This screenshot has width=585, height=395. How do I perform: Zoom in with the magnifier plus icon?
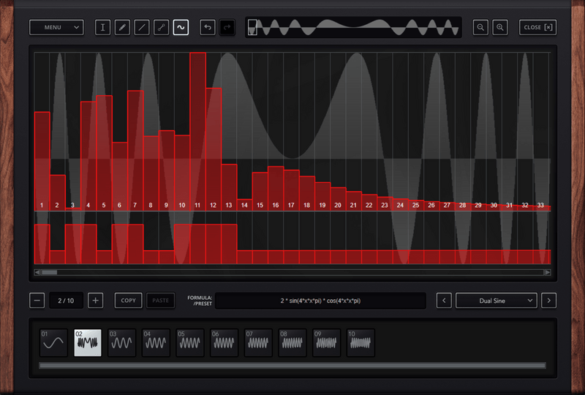500,27
